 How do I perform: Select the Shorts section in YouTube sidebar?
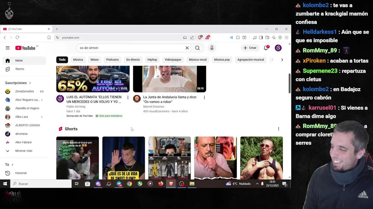[x=20, y=69]
